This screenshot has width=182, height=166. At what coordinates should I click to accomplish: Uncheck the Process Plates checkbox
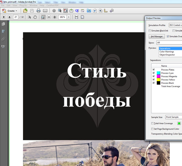point(153,69)
